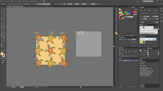Click the Minus Front shape mode icon
163x91 pixels.
pyautogui.click(x=123, y=52)
